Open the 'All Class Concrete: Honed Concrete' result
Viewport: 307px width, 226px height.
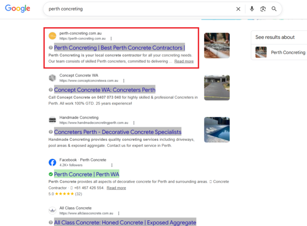tap(125, 222)
